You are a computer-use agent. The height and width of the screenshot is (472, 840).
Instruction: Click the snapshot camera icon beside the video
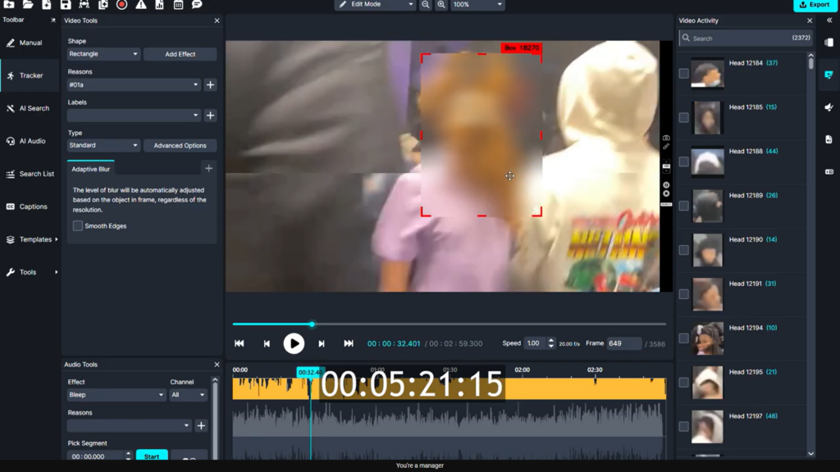tap(666, 138)
